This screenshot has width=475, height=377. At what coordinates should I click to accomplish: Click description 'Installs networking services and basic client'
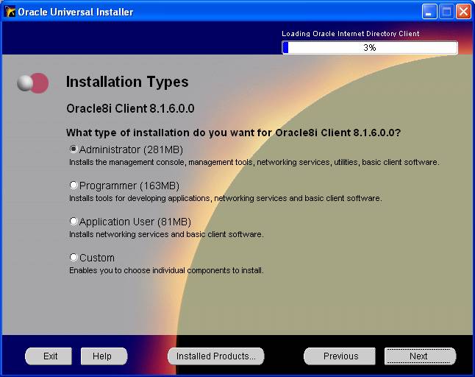tap(166, 234)
